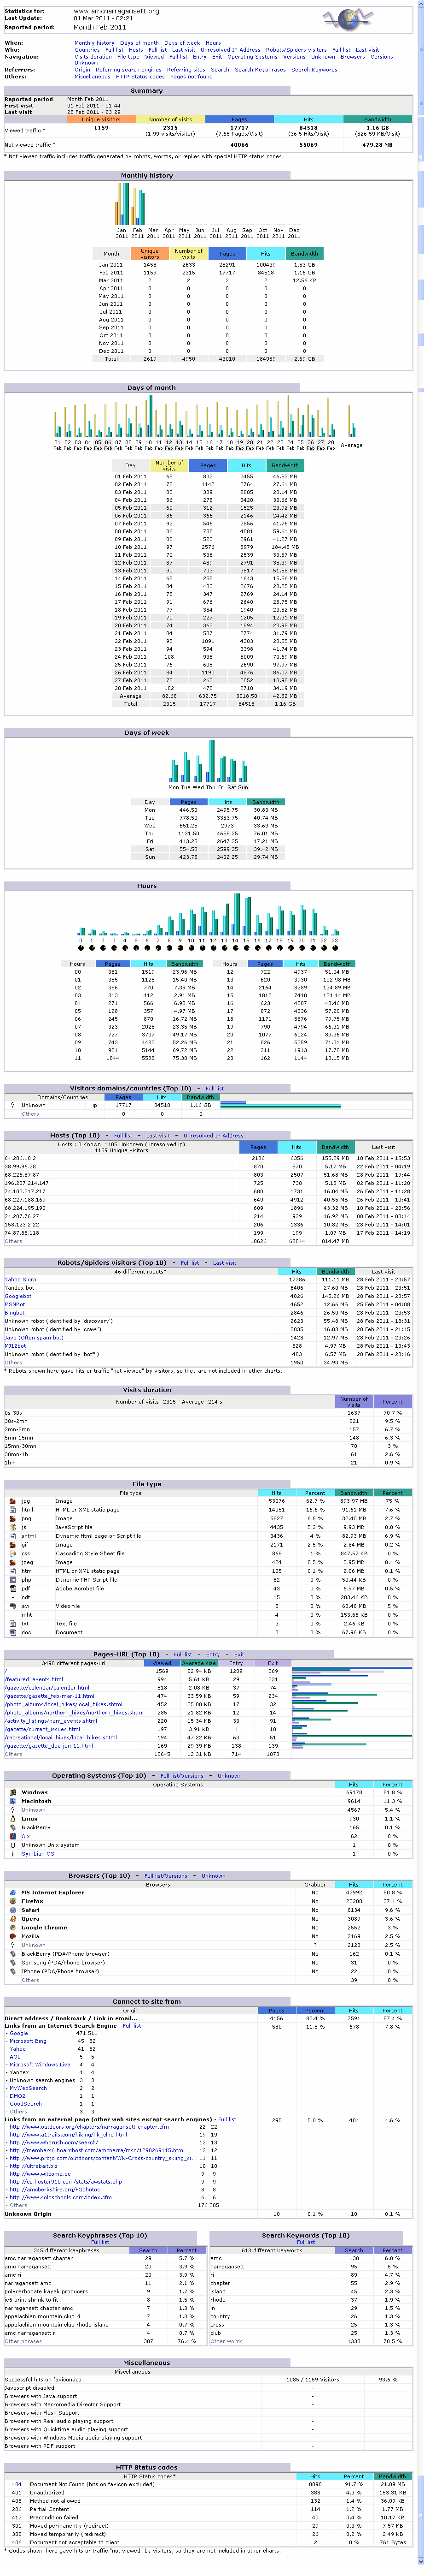This screenshot has height=2565, width=424.
Task: Open the /featured_events.html page link
Action: 34,1679
